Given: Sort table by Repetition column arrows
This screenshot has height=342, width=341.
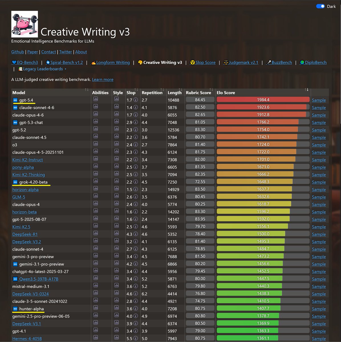Looking at the screenshot, I should [x=162, y=90].
